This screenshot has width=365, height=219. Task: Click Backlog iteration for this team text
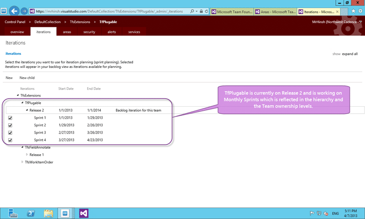point(138,110)
